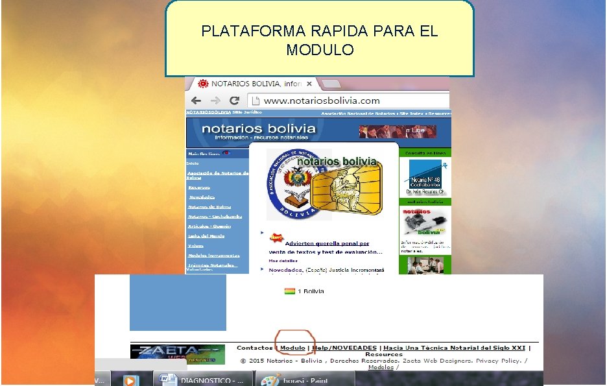
Task: Switch to the Paint taskbar window
Action: (x=305, y=380)
